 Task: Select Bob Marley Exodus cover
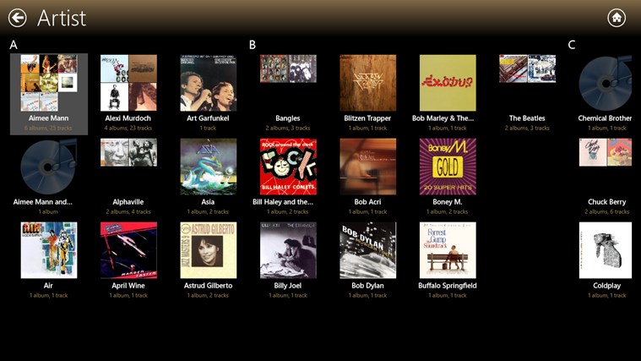(448, 83)
